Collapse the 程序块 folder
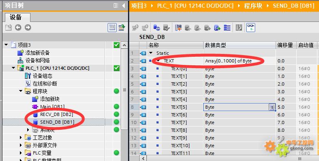 click(21, 91)
